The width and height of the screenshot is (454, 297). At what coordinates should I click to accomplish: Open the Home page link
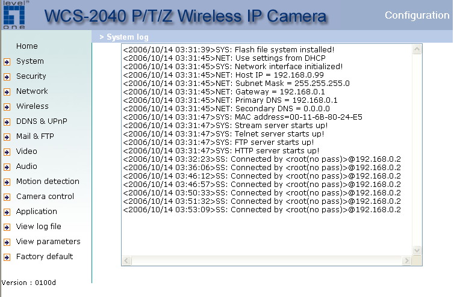27,46
